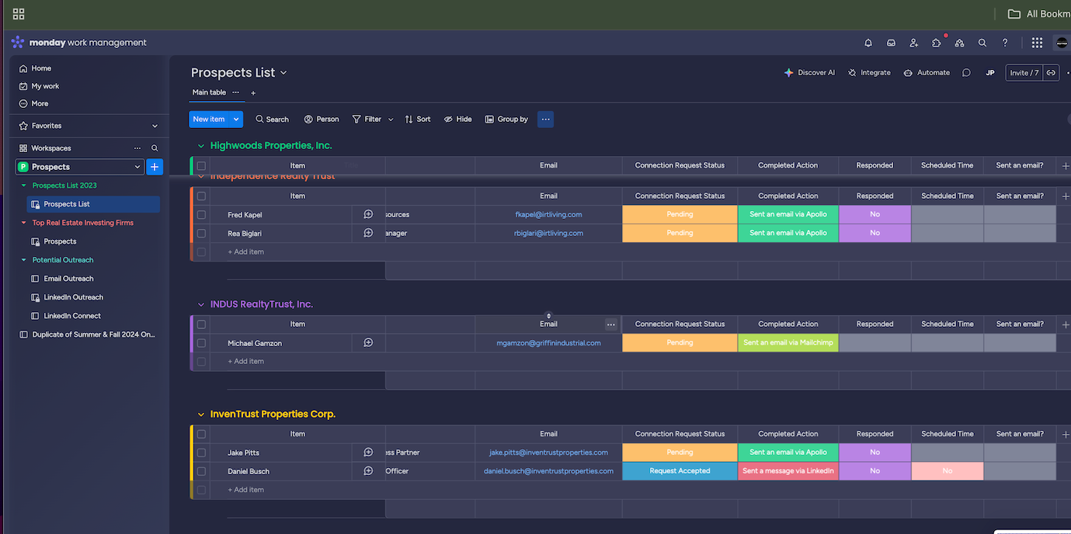Copy the board link icon beside Invite
Viewport: 1071px width, 534px height.
tap(1051, 73)
